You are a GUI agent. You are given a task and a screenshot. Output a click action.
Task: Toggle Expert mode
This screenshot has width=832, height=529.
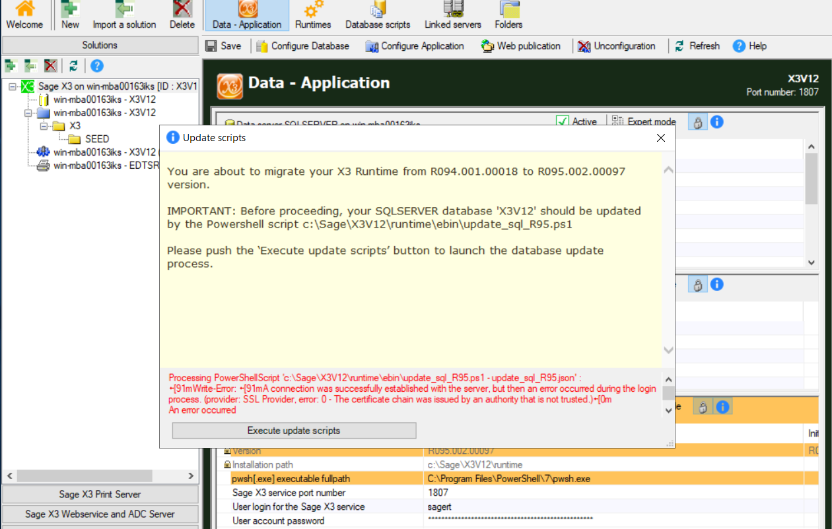tap(644, 121)
